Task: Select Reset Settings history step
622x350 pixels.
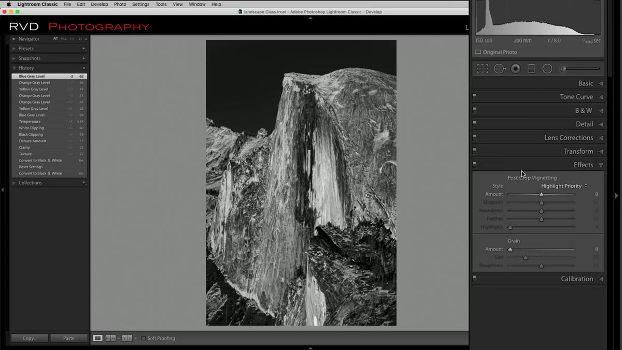Action: point(49,167)
